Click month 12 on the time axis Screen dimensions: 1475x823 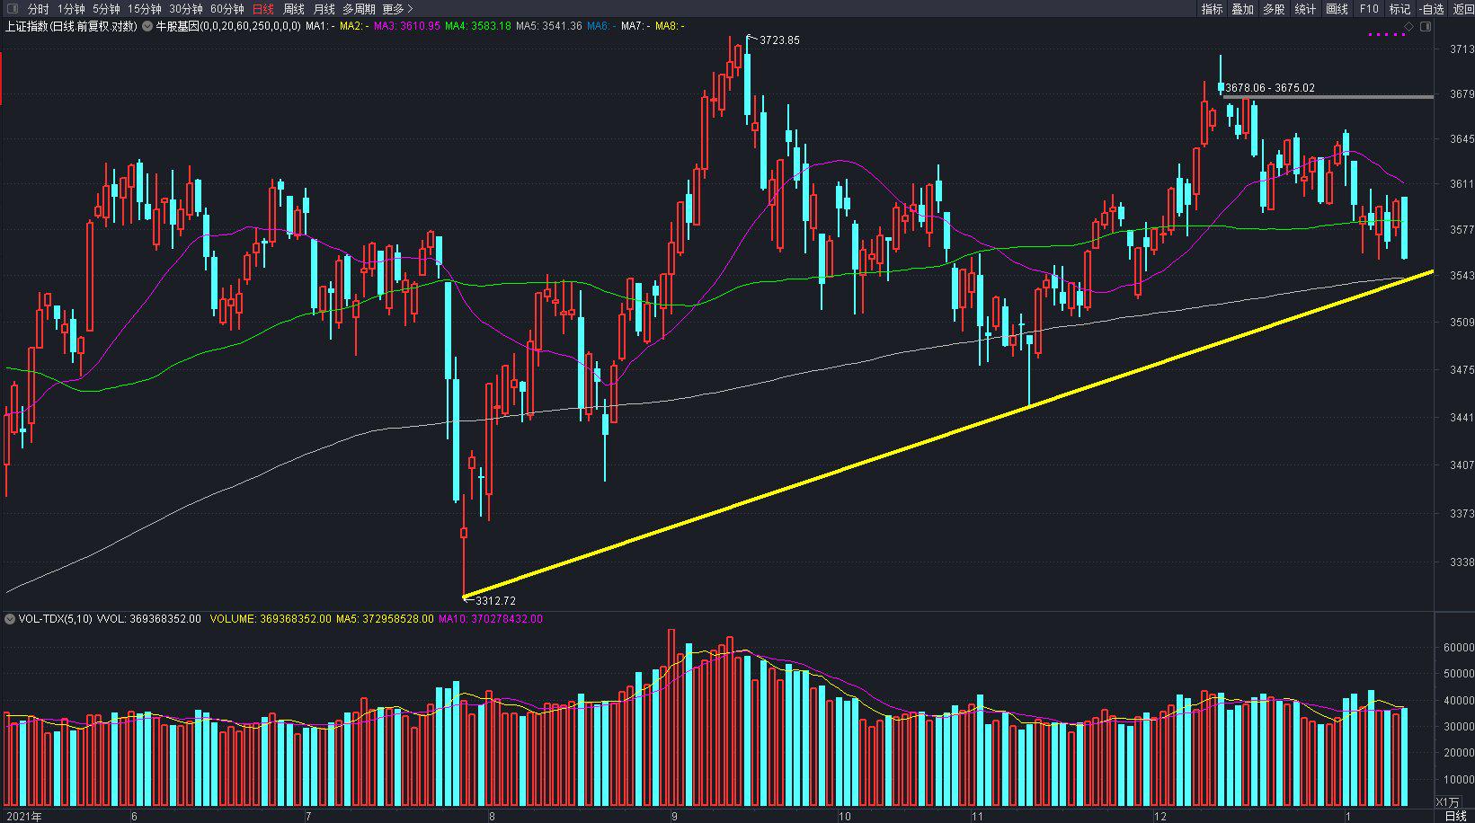[x=1160, y=816]
